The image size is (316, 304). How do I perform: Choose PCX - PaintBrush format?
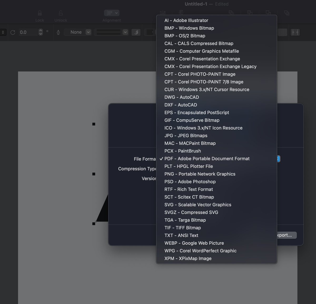216,151
